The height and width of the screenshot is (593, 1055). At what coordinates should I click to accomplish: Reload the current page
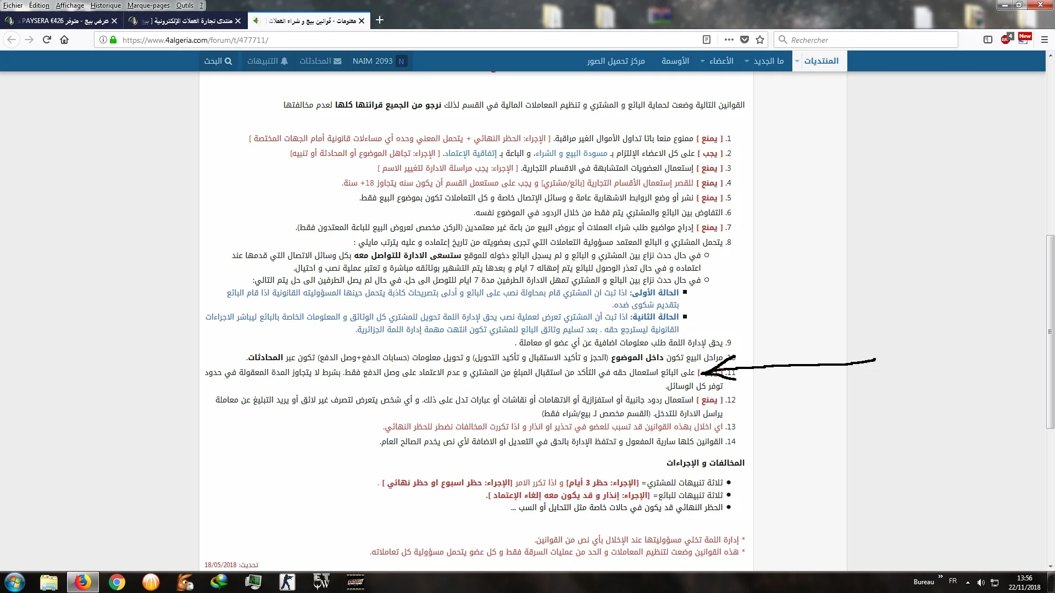click(x=47, y=40)
